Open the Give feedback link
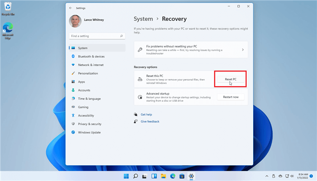Screen dimensions: 317x181 (x=150, y=121)
